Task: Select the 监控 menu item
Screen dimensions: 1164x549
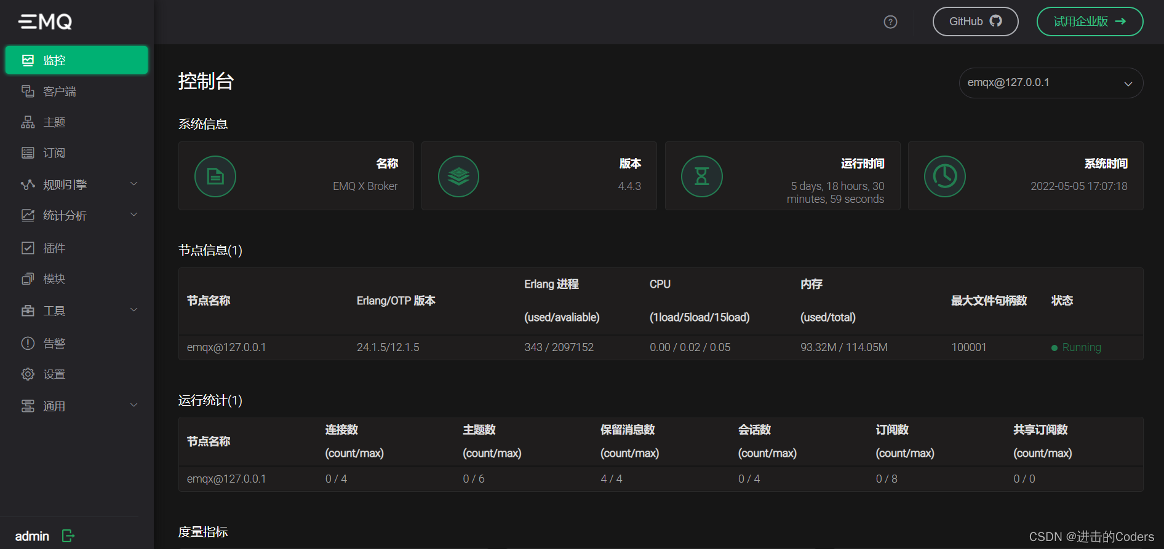Action: click(x=76, y=60)
